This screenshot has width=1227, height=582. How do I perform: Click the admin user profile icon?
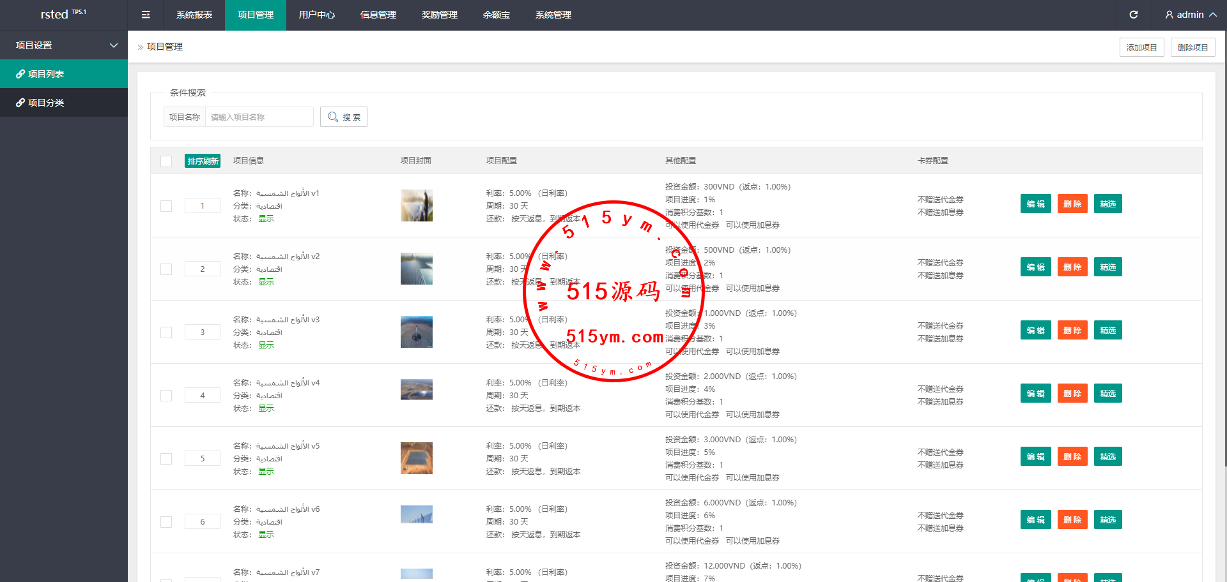pyautogui.click(x=1169, y=15)
